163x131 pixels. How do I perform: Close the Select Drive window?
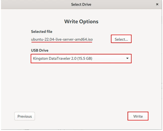[157, 4]
